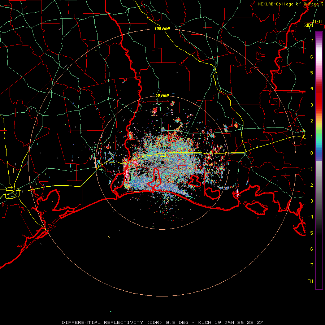
Task: Click the -2 value on color scale
Action: 310,185
